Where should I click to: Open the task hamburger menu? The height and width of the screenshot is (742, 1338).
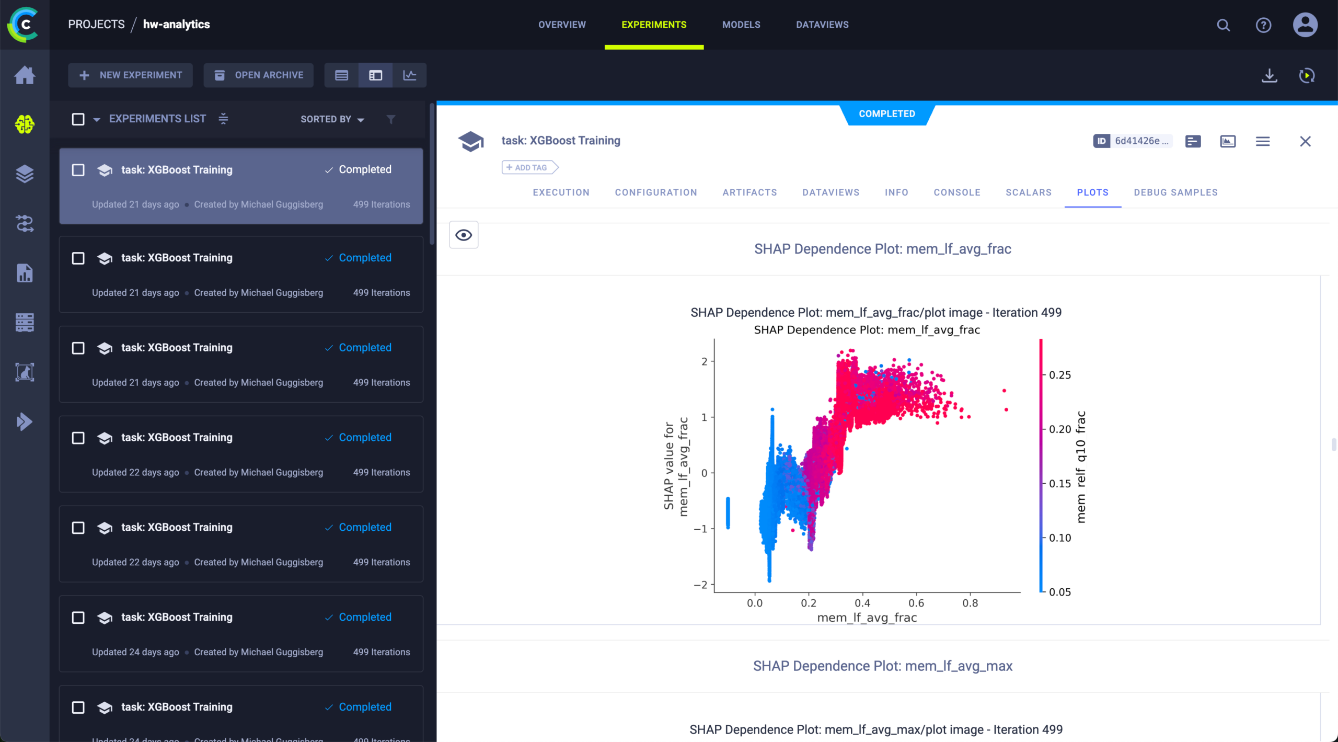pos(1263,141)
